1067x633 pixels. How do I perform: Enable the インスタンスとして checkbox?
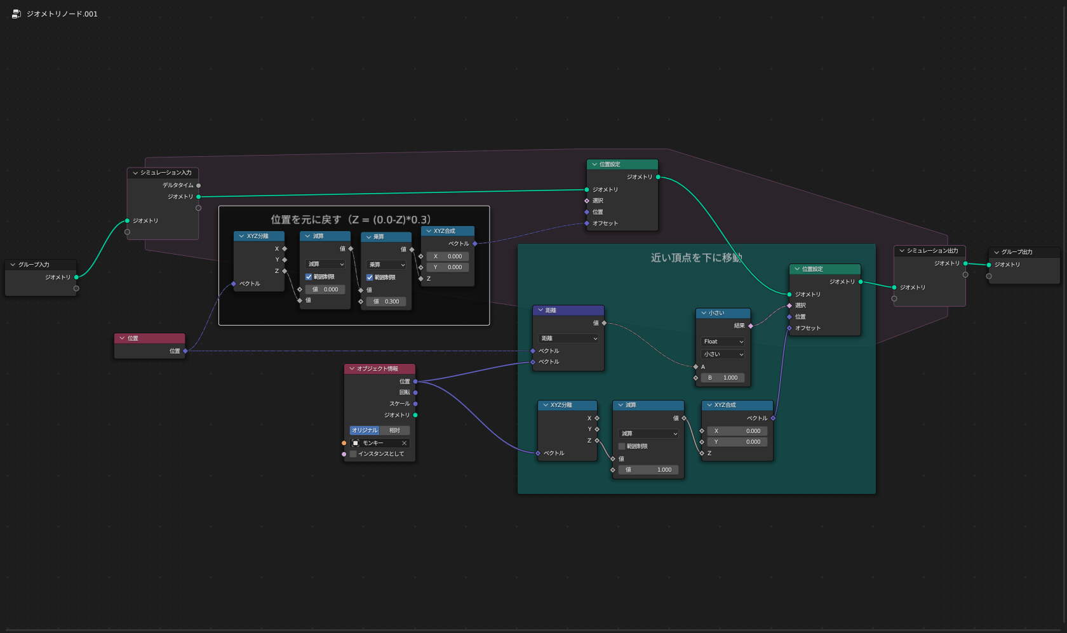[x=353, y=454]
